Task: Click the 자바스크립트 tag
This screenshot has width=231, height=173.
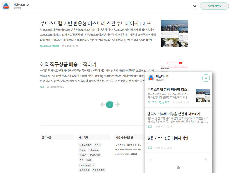Action: (98, 170)
